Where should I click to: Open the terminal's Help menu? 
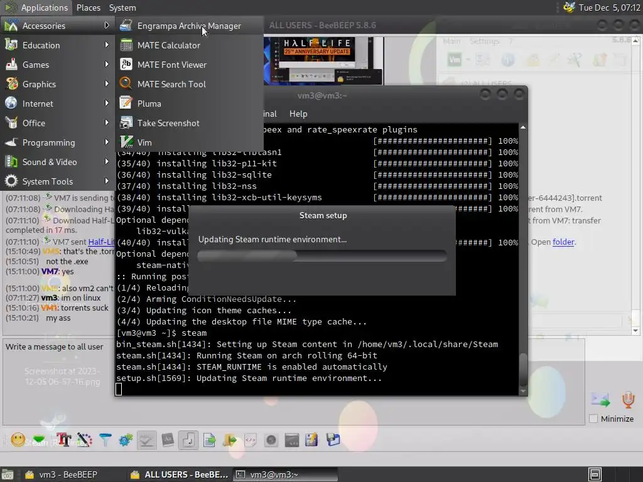click(298, 114)
